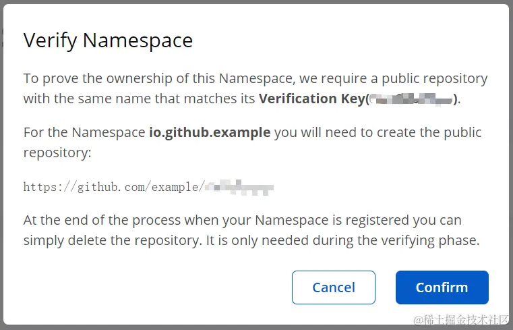Click the Verify Namespace dialog title
Screen dimensions: 513x330
pos(108,40)
